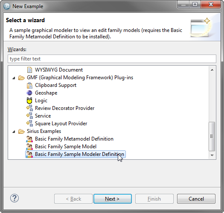Screen dimensions: 224x213
Task: Select Geoshape wizard entry
Action: click(x=46, y=93)
